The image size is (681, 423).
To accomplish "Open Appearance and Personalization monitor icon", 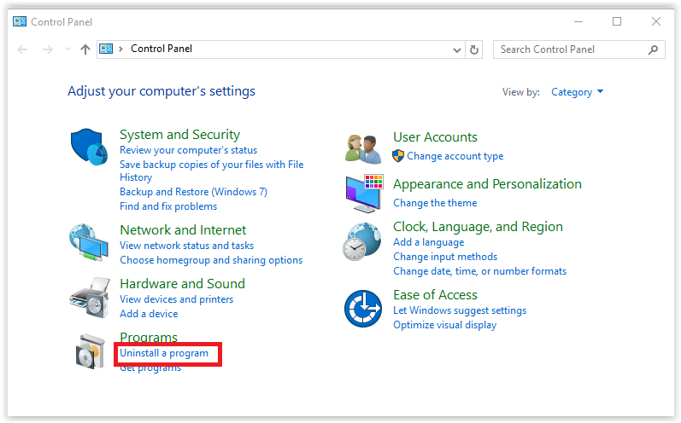I will (x=363, y=194).
